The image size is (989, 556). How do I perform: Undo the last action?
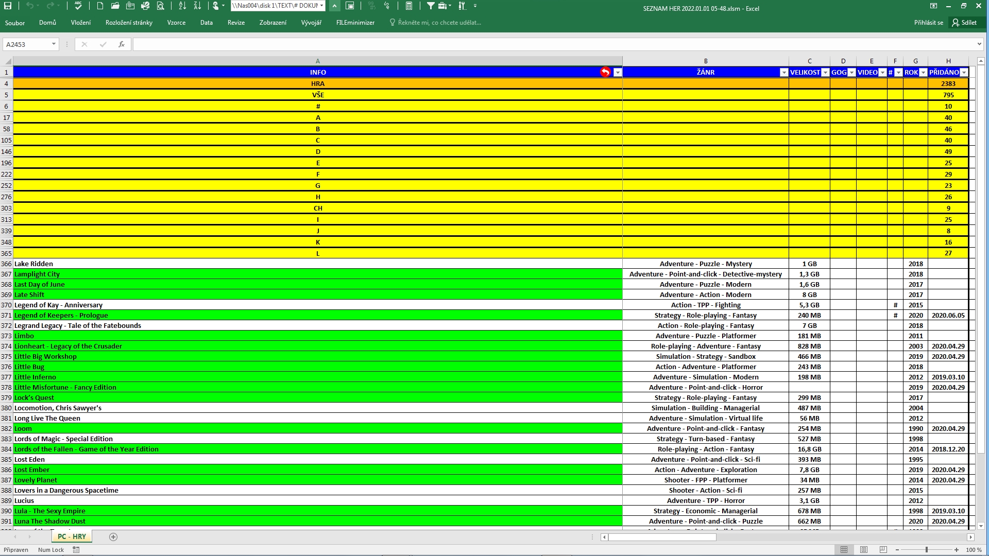pyautogui.click(x=29, y=6)
